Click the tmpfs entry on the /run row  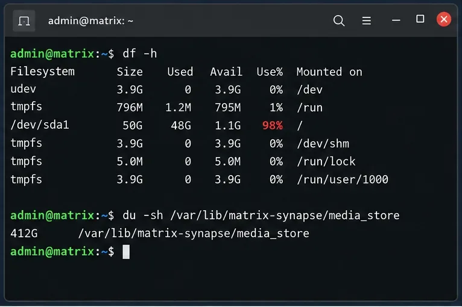(26, 107)
